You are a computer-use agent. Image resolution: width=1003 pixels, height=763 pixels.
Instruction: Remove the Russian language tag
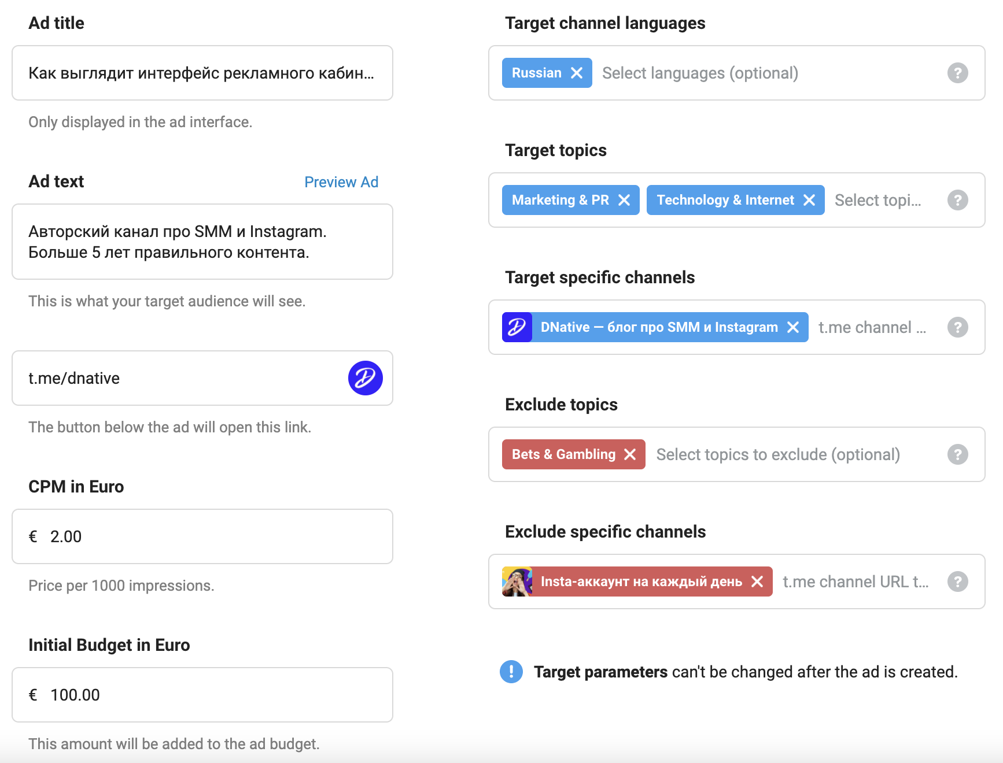point(577,73)
